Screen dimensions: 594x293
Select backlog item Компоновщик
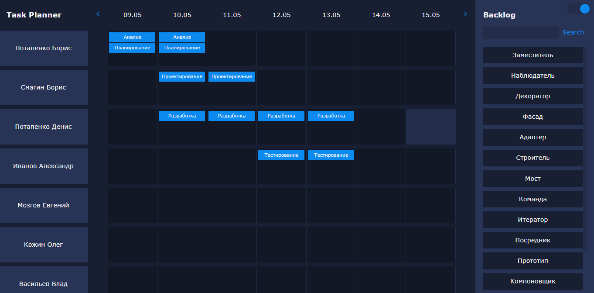(533, 281)
